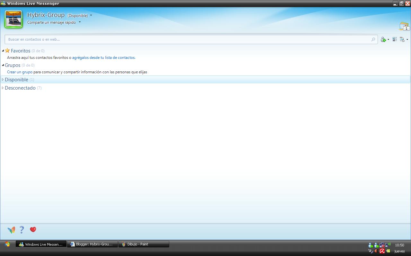Click the Avira antivirus tray icon

point(382,251)
